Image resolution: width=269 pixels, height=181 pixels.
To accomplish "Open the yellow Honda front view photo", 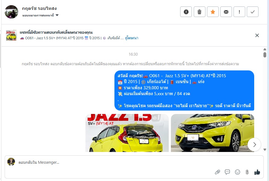I will (x=212, y=133).
